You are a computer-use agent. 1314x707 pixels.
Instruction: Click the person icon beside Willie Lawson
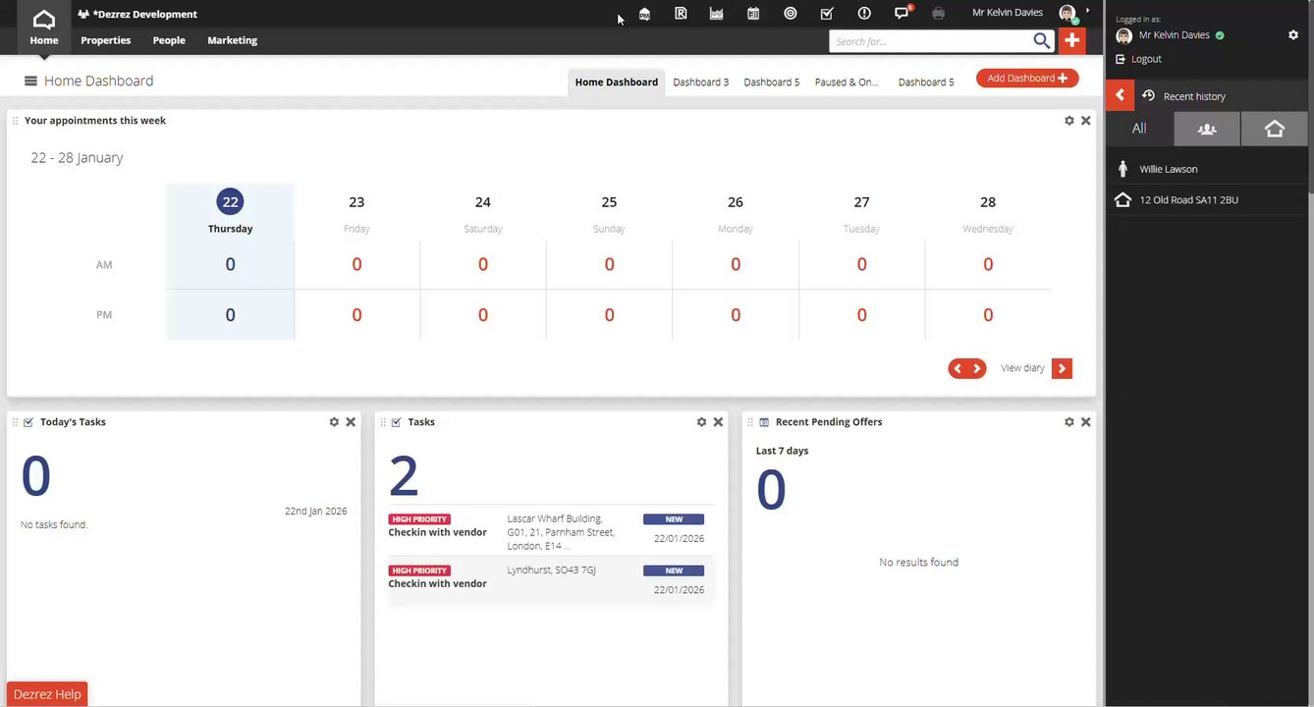1123,169
